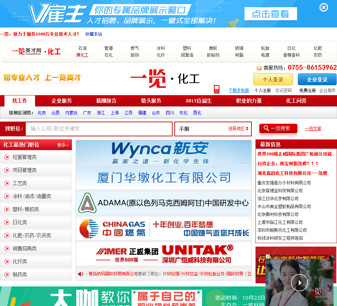The image size is (337, 306).
Task: Click the arrow icon beside 化肥/农药/农资类
Action: 7,235
